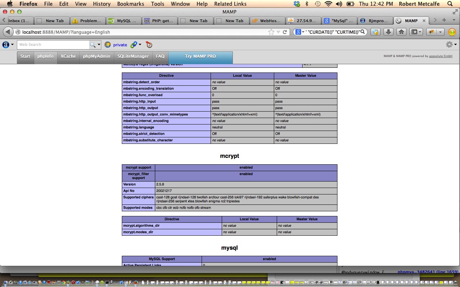
Task: Expand the URL history dropdown arrow
Action: tap(278, 32)
